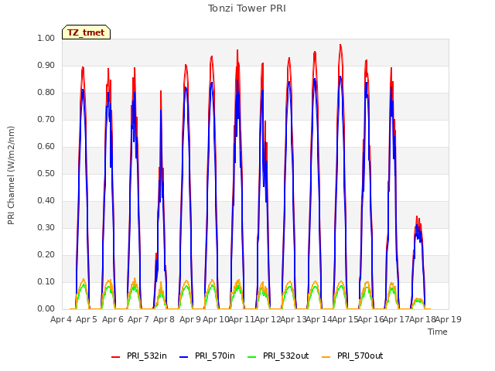Screen dimensions: 495x371
Task: Select the PRI_532in legend label
Action: click(x=147, y=356)
